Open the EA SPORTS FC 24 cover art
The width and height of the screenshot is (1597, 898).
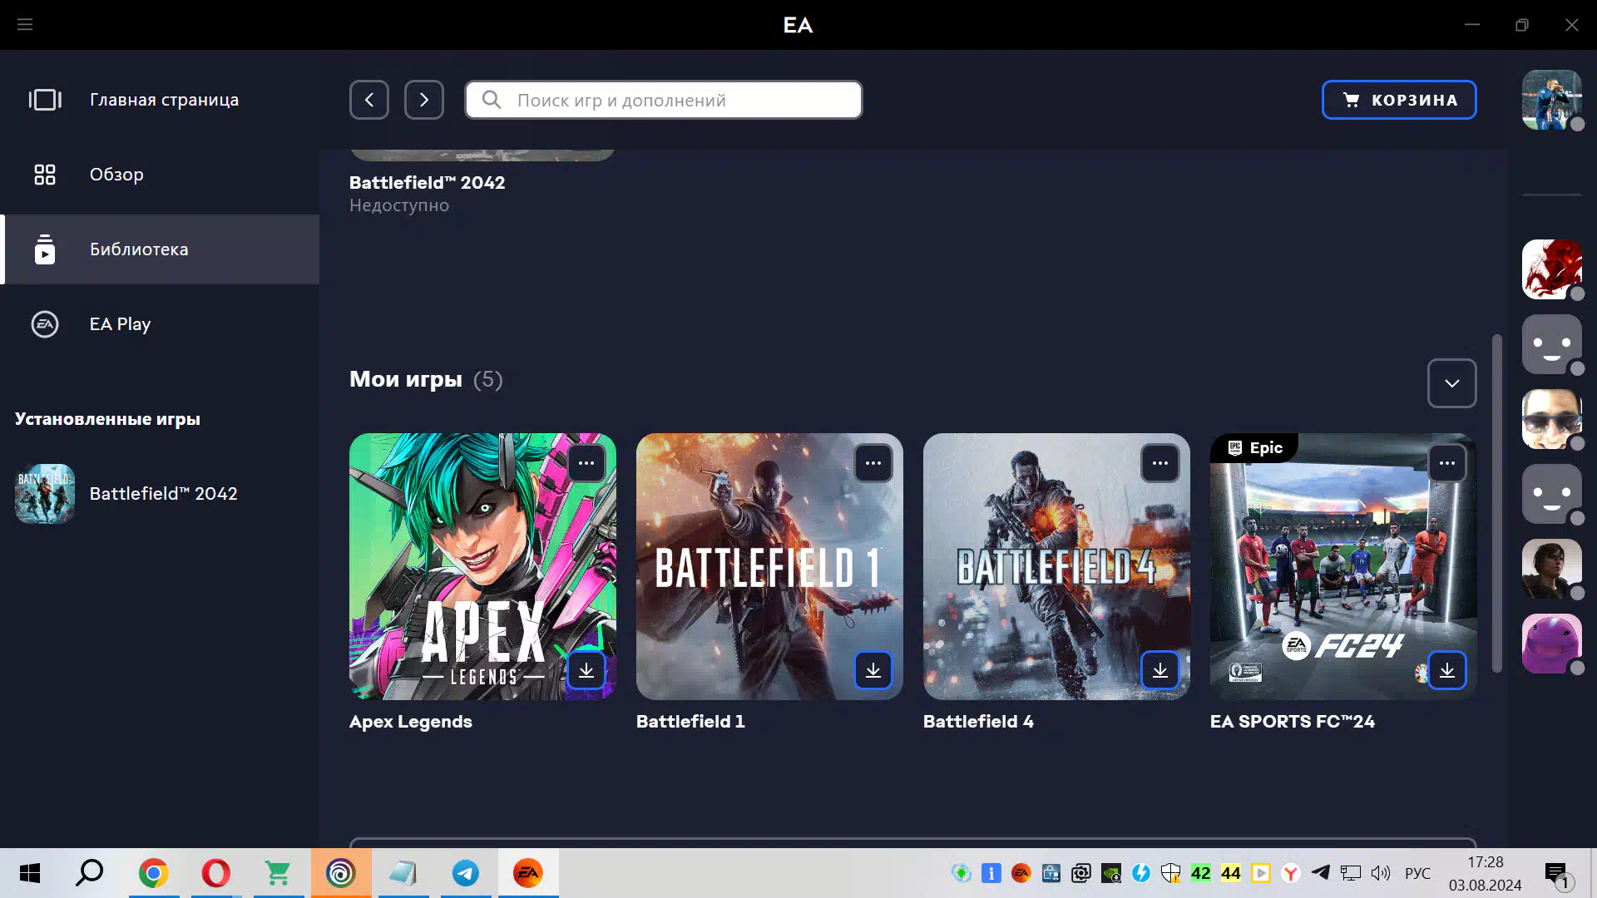tap(1343, 566)
